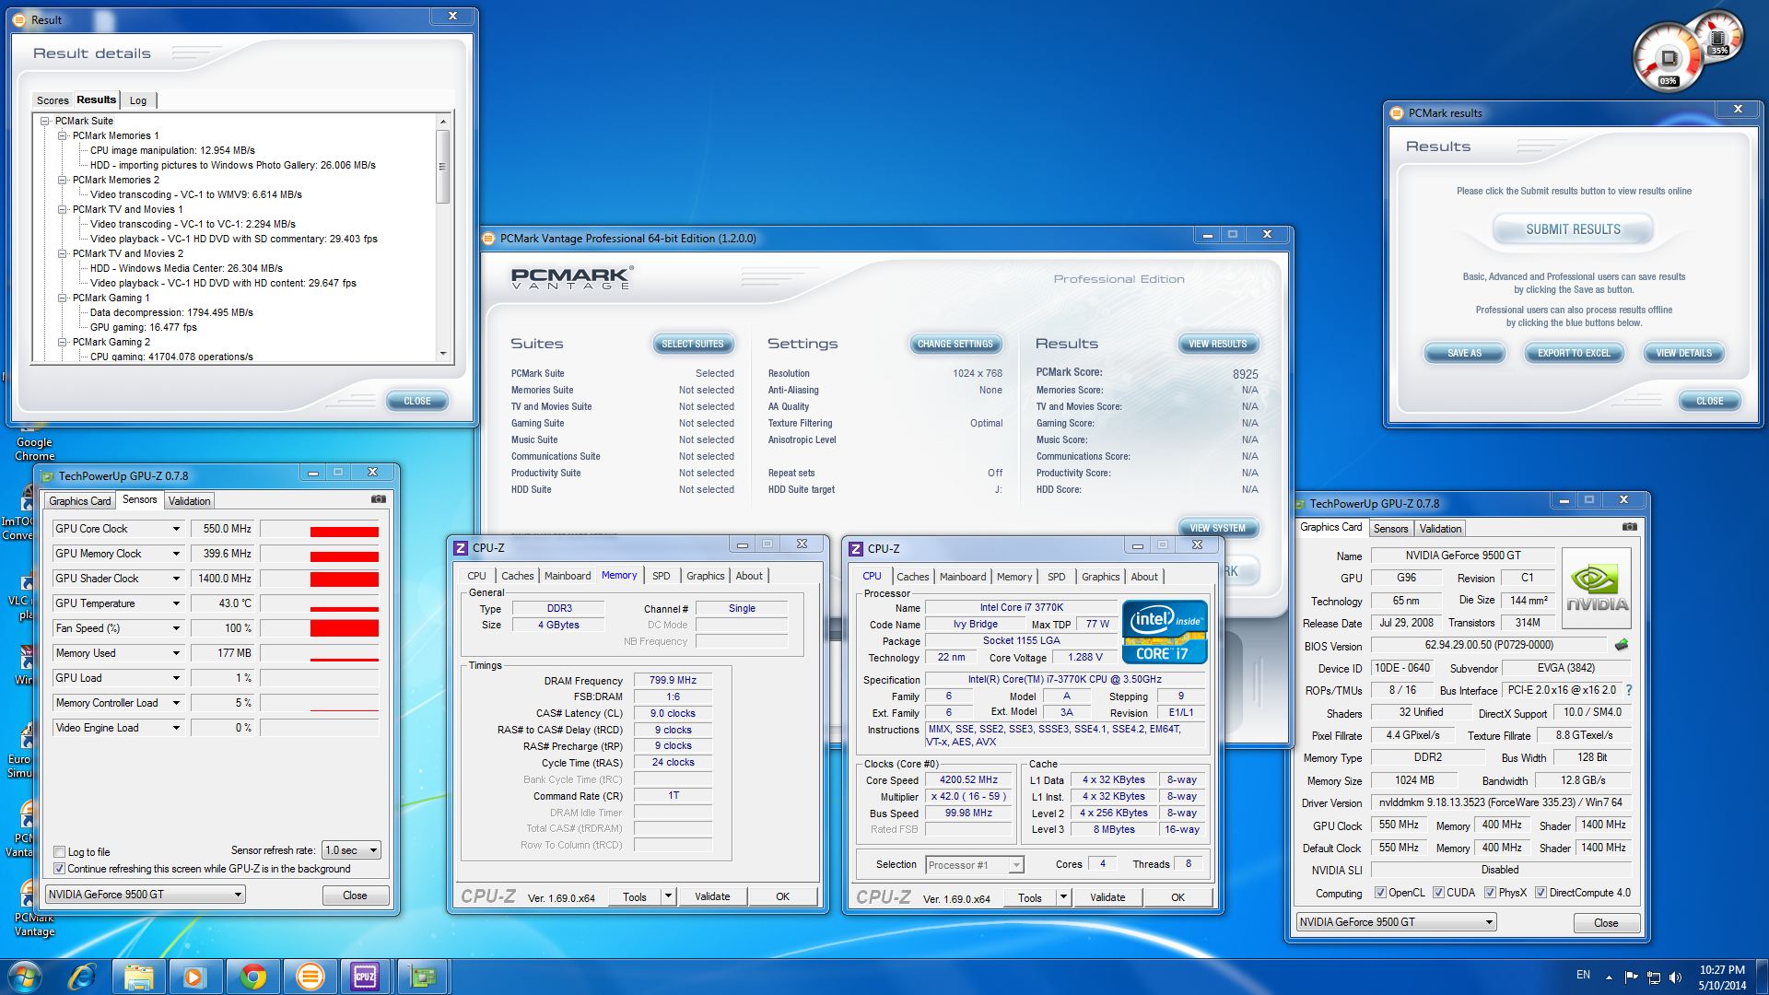Click the VIEW SYSTEM button in PCMark Vantage
The image size is (1769, 995).
(x=1217, y=528)
